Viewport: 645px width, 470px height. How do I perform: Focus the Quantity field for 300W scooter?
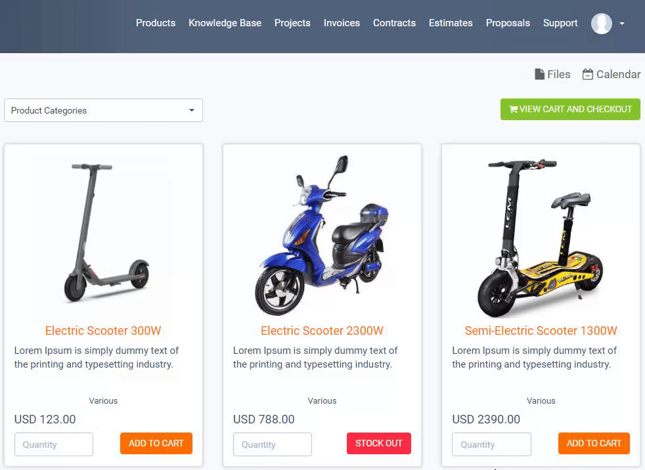point(54,444)
